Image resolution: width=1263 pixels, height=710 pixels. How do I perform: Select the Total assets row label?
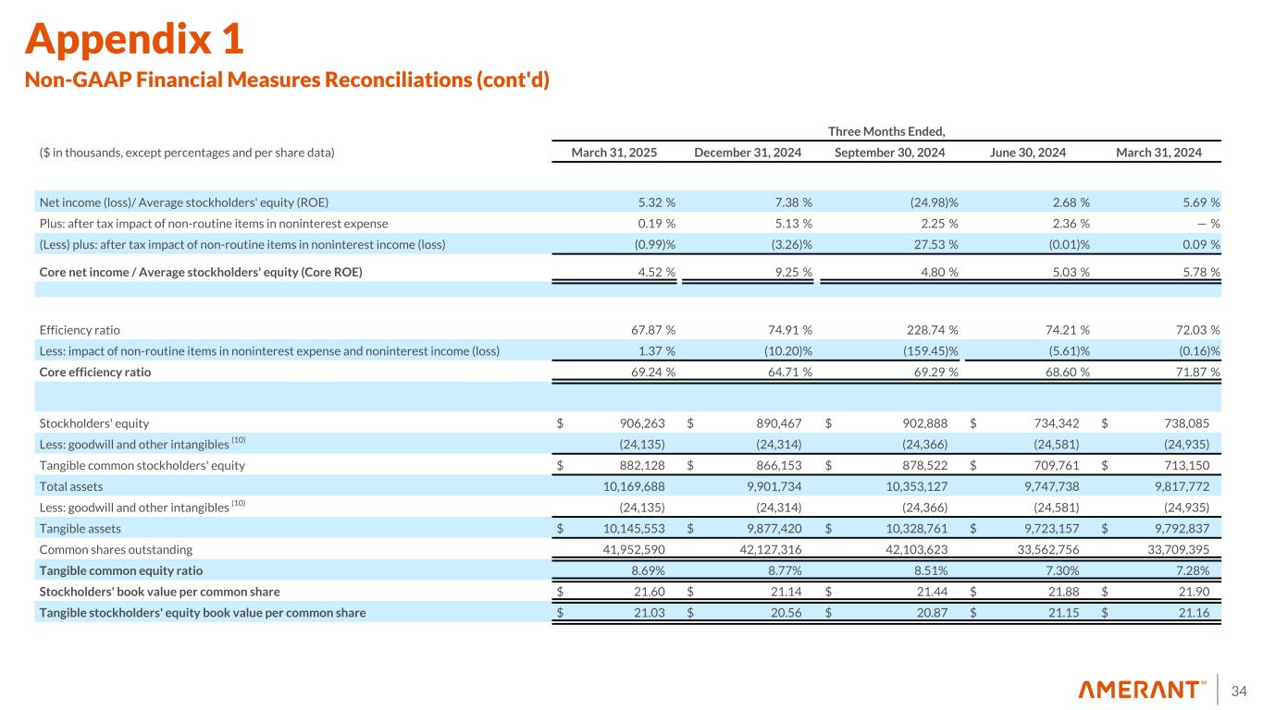[69, 484]
